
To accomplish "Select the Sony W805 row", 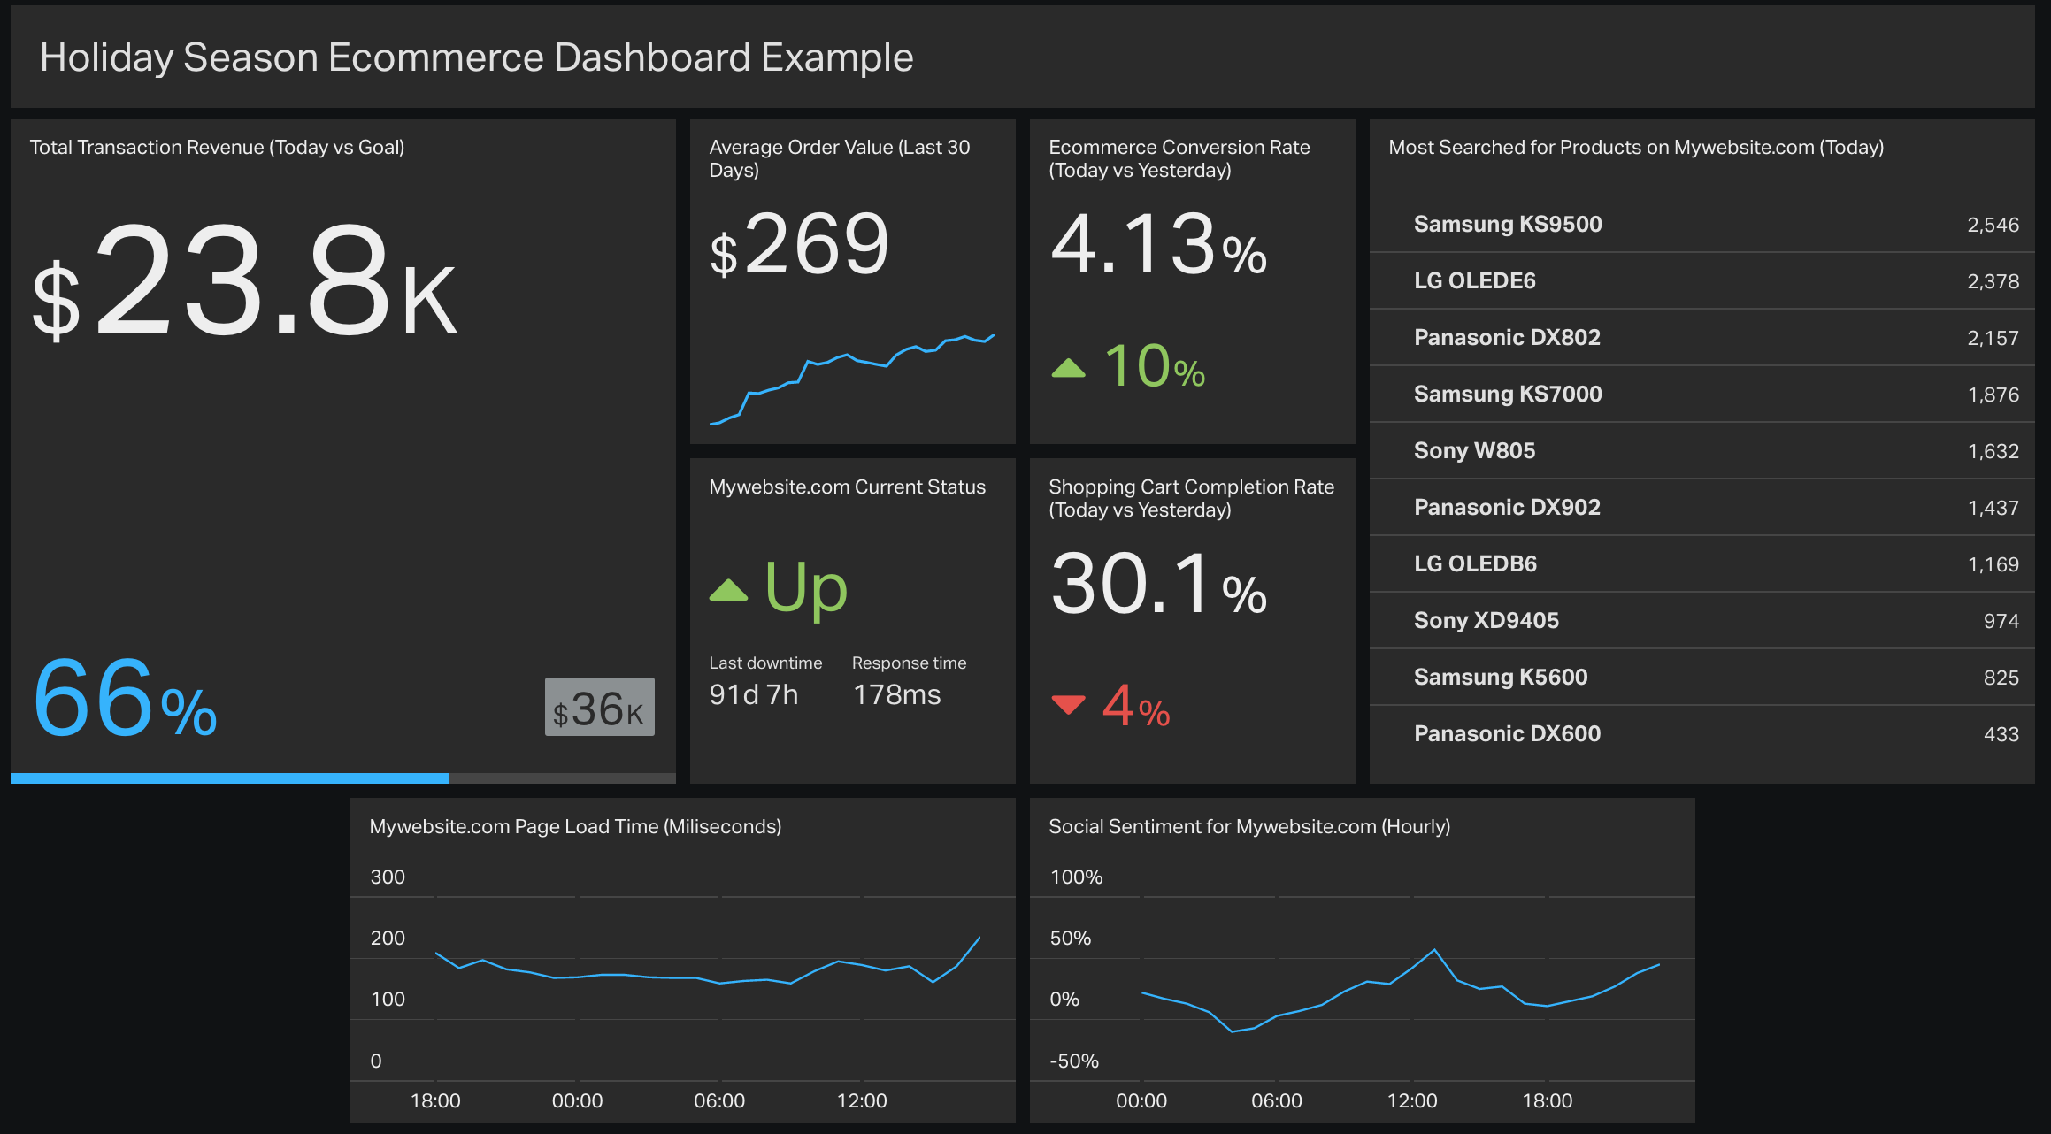I will coord(1702,451).
